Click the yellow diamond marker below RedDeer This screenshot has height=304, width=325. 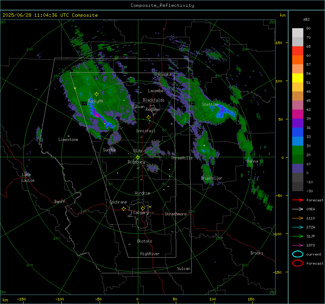pyautogui.click(x=149, y=117)
